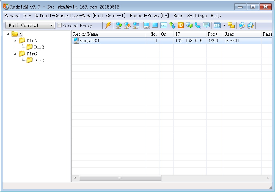
Task: Toggle the Forced Proxy checkbox
Action: (59, 26)
